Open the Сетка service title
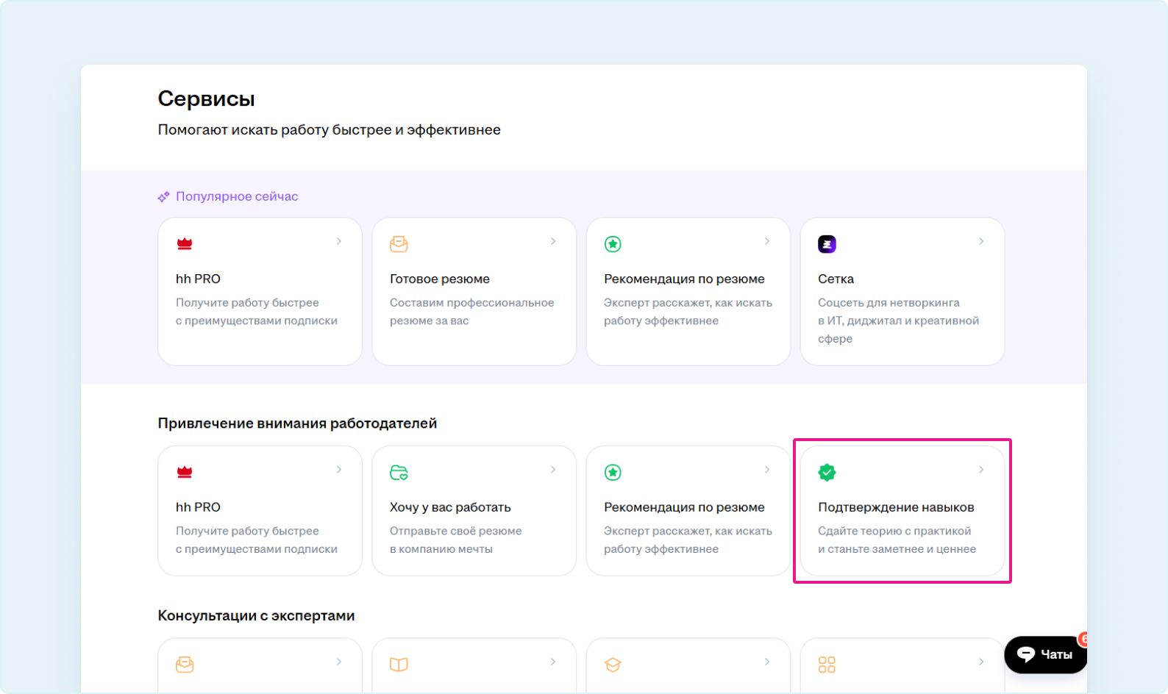The image size is (1168, 694). (836, 279)
